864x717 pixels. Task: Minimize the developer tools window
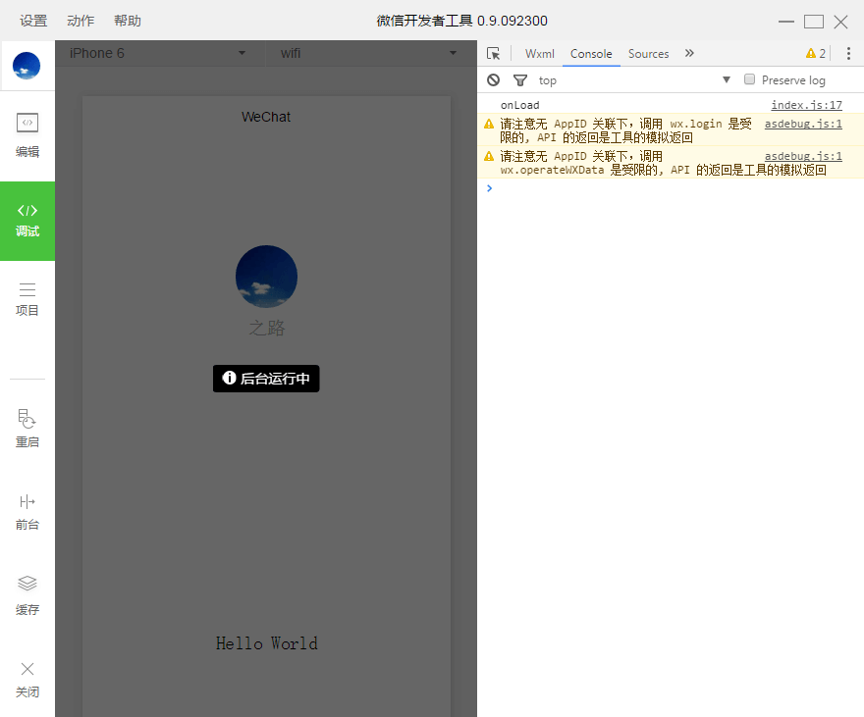coord(786,22)
